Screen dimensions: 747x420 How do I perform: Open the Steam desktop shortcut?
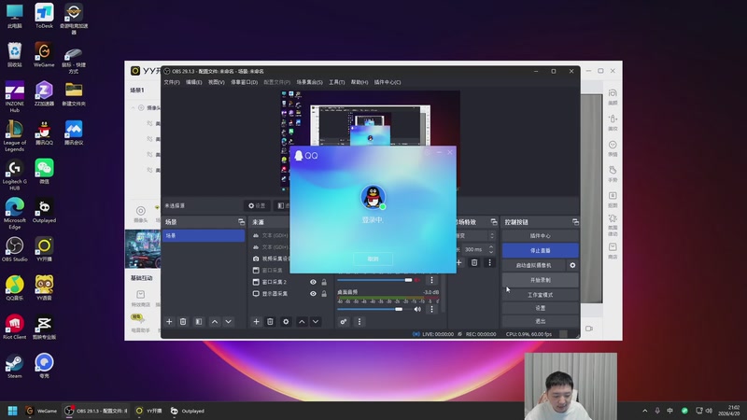(x=14, y=364)
